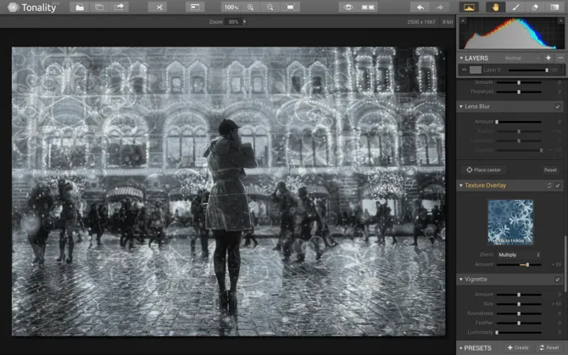
Task: Hide Layer 0 using its eye icon
Action: point(464,69)
